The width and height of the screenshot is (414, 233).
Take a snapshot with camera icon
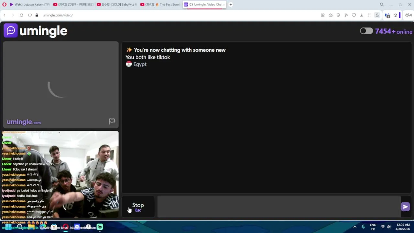click(330, 15)
